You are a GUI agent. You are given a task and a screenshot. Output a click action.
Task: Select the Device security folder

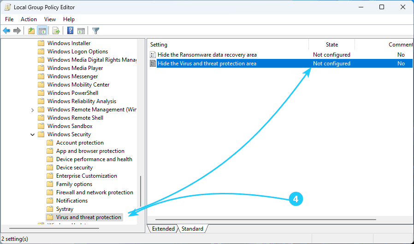pos(74,168)
